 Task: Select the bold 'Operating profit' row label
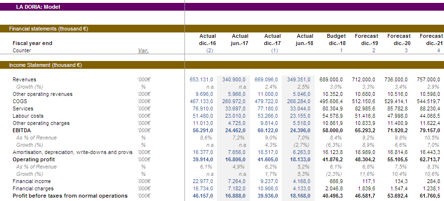pyautogui.click(x=34, y=159)
